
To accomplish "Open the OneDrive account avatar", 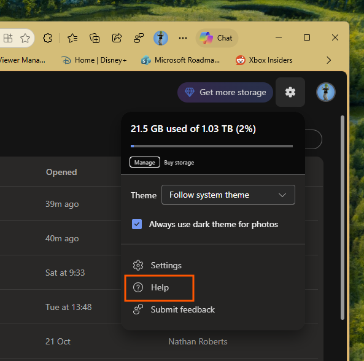I will click(326, 92).
